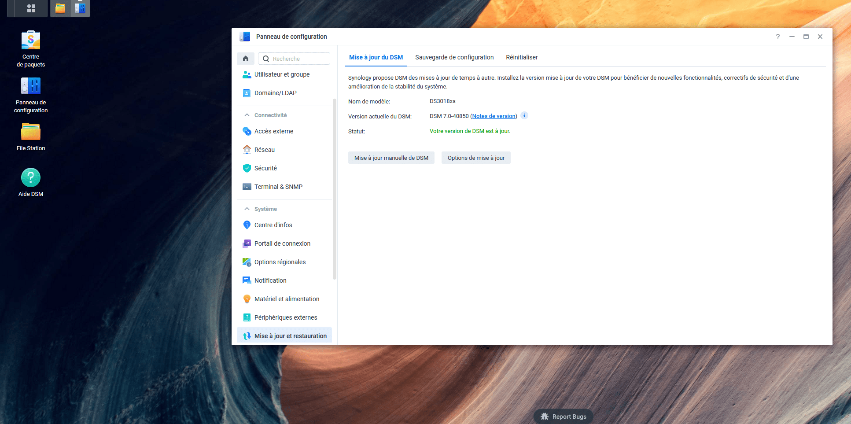
Task: Click the home icon in the Control Panel sidebar
Action: coord(246,58)
